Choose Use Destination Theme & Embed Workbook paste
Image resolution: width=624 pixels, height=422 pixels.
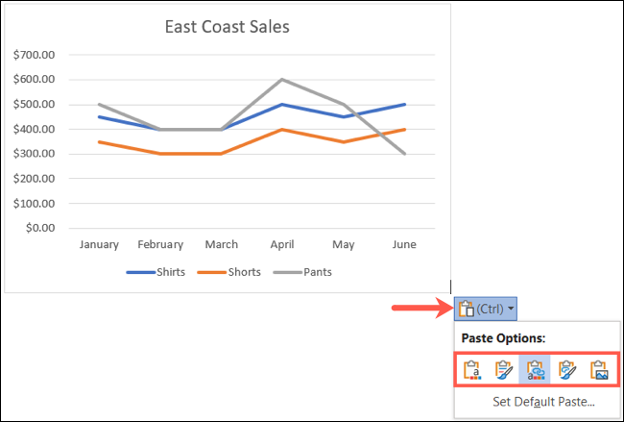click(x=471, y=369)
